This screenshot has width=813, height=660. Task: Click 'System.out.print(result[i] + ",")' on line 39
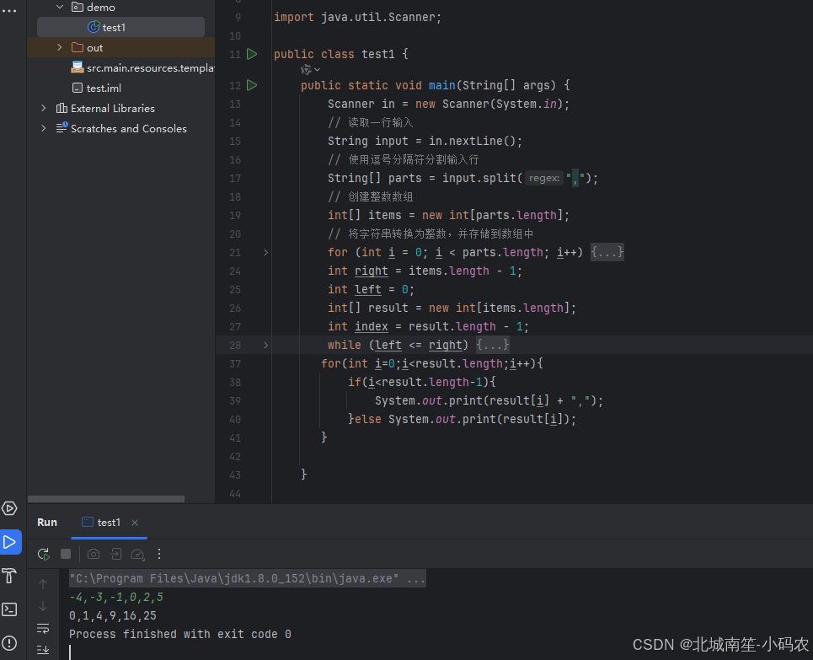[x=485, y=400]
